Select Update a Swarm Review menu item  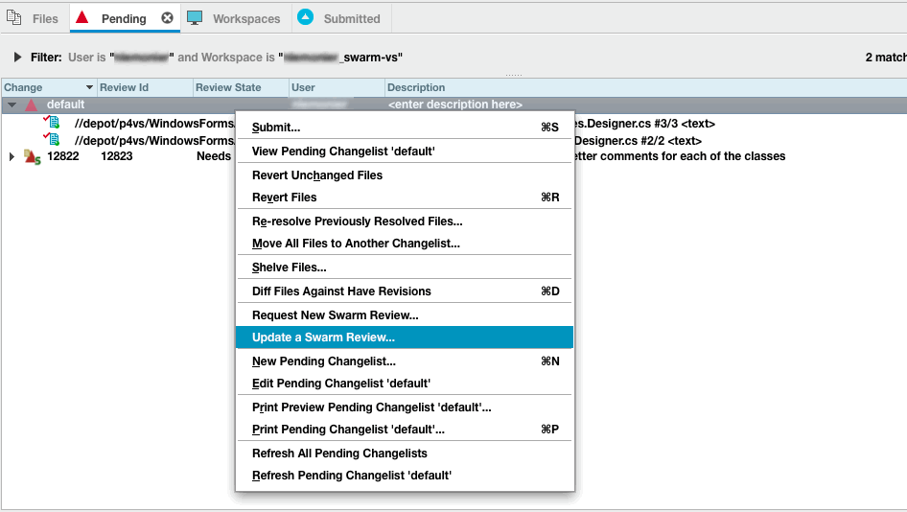[323, 337]
